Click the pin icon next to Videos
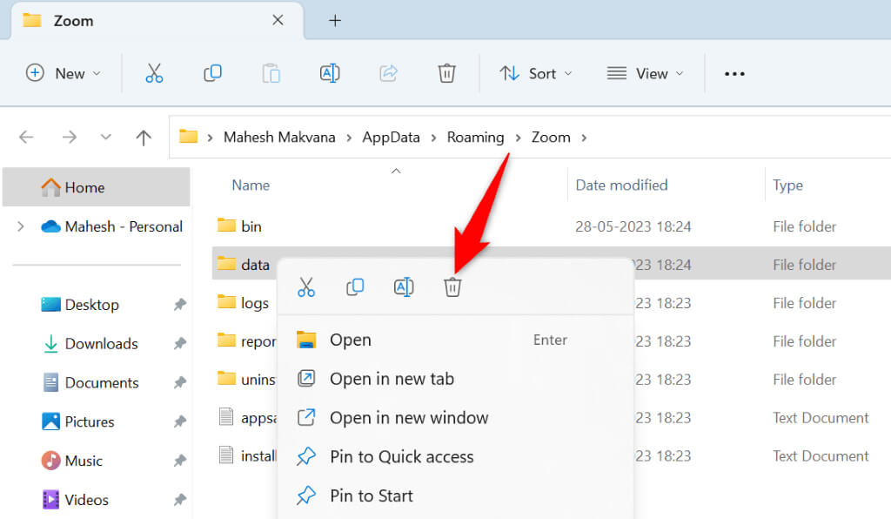Image resolution: width=891 pixels, height=519 pixels. [180, 500]
